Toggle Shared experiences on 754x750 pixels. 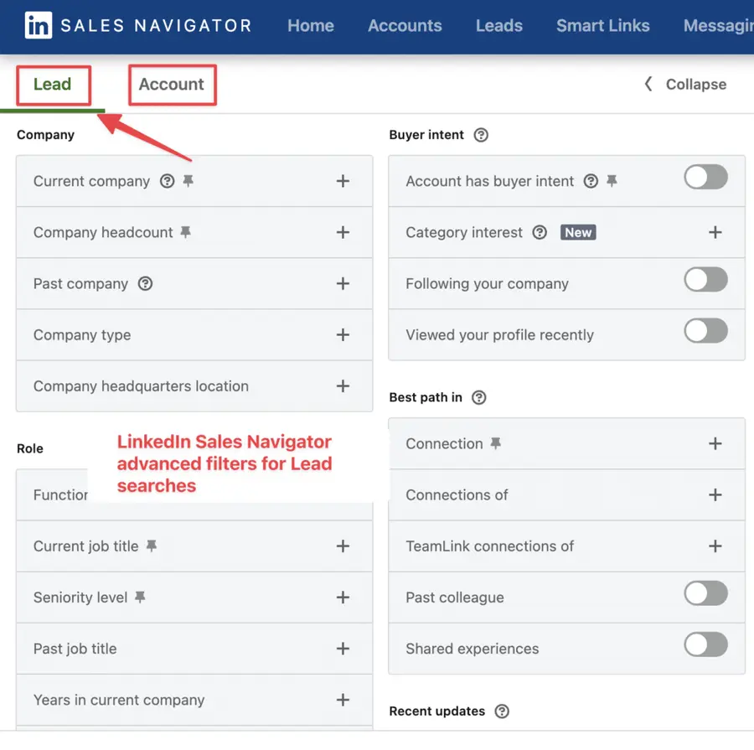pyautogui.click(x=705, y=644)
